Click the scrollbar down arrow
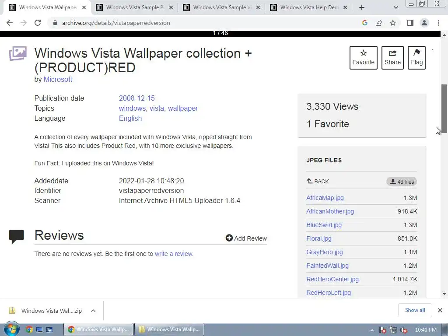Screen dimensions: 448x336 444,294
